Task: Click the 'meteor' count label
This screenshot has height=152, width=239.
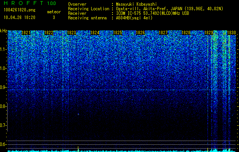Action: coord(54,12)
